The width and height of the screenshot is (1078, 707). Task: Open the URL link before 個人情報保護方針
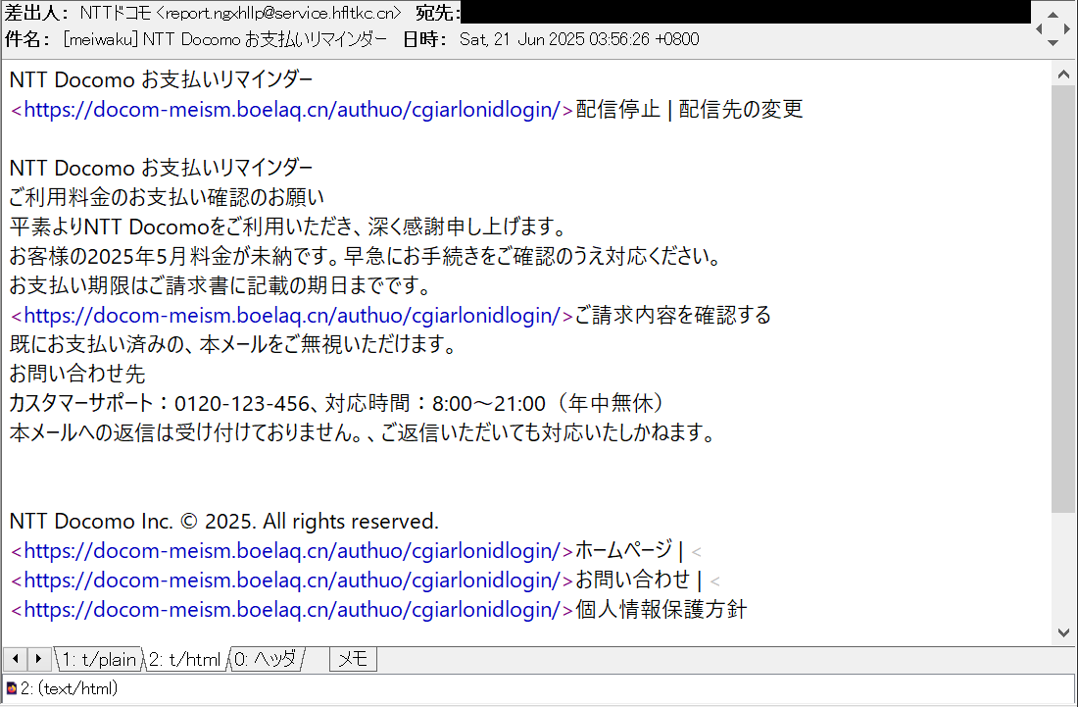click(292, 609)
